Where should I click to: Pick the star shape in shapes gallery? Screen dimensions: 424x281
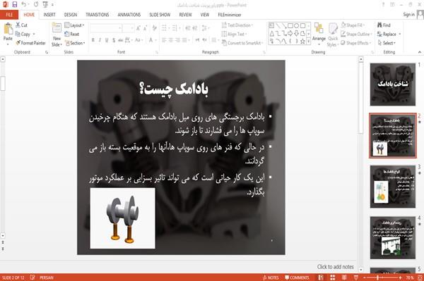[302, 42]
